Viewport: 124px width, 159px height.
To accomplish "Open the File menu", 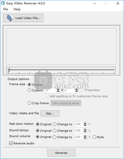I will coord(5,9).
